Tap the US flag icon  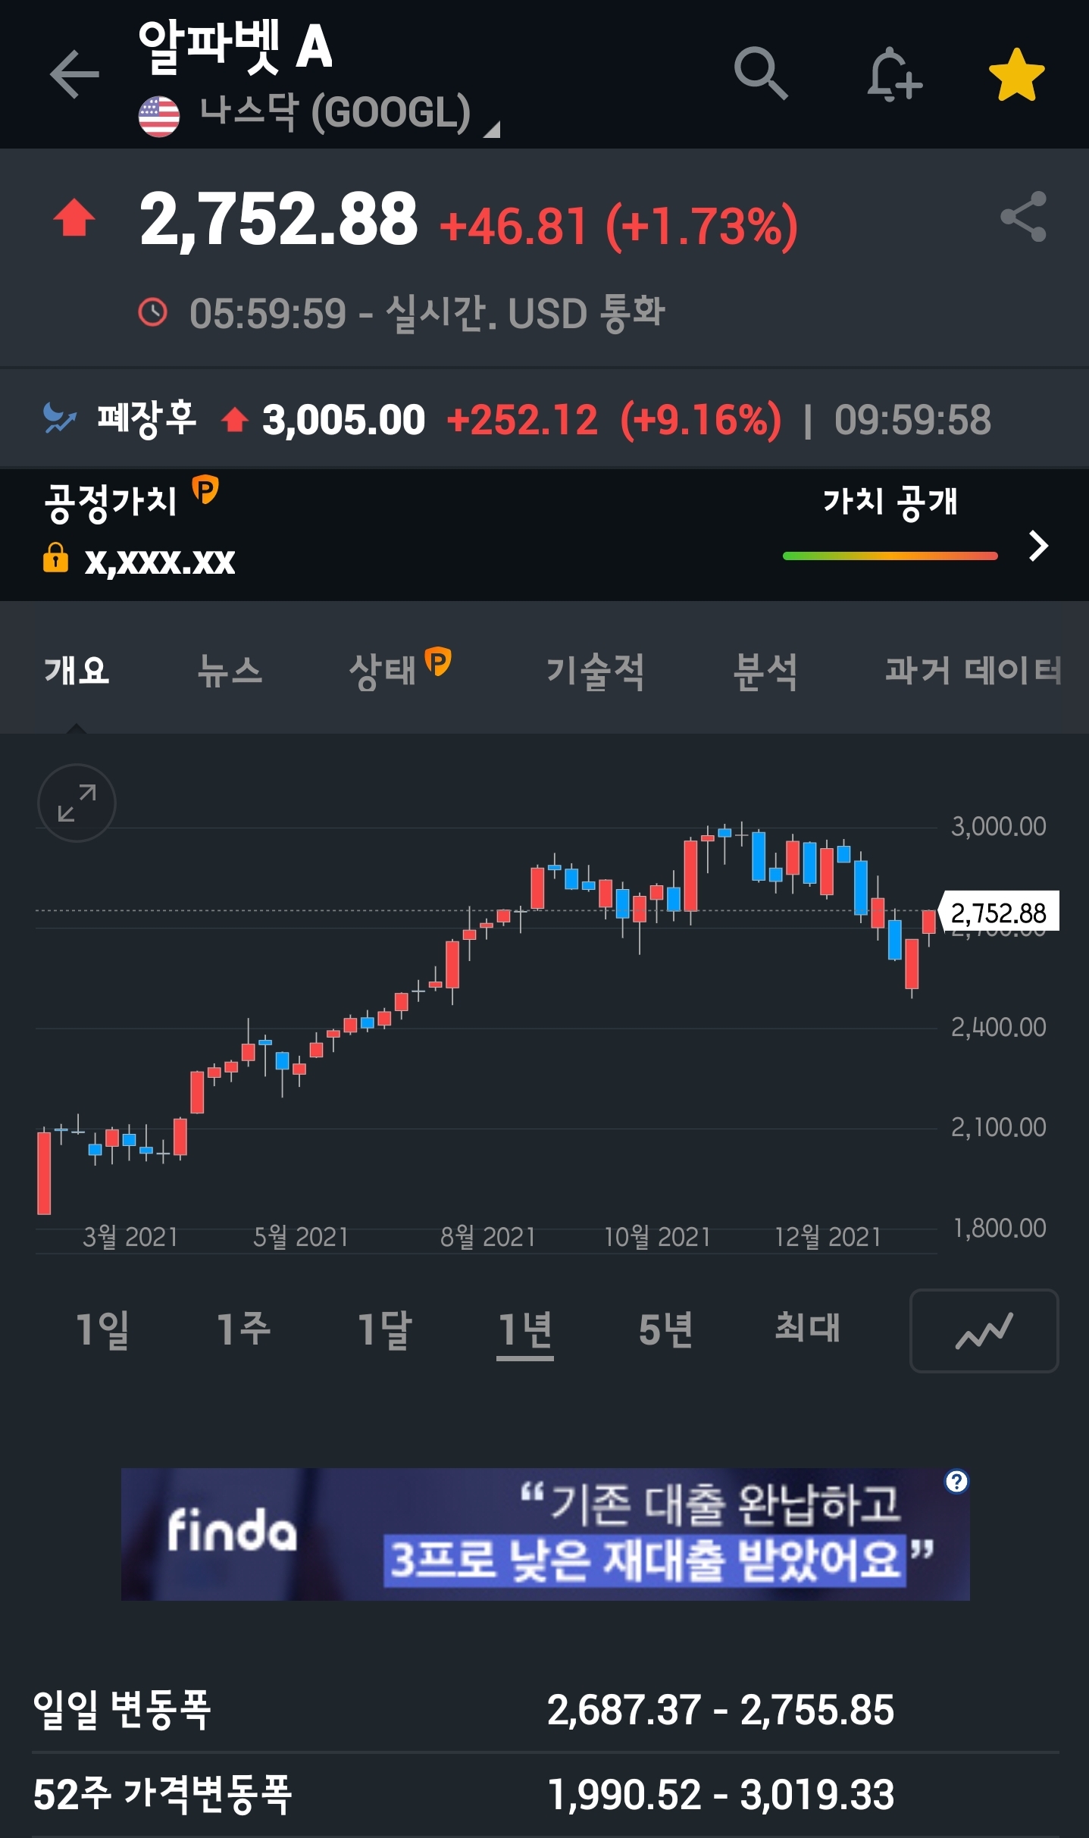coord(159,117)
